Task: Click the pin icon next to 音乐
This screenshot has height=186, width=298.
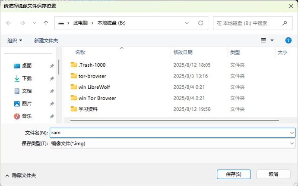Action: pos(52,116)
